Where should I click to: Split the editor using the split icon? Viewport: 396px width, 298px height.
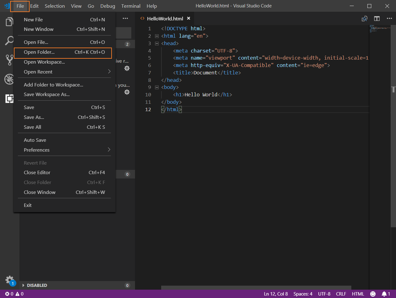[377, 19]
